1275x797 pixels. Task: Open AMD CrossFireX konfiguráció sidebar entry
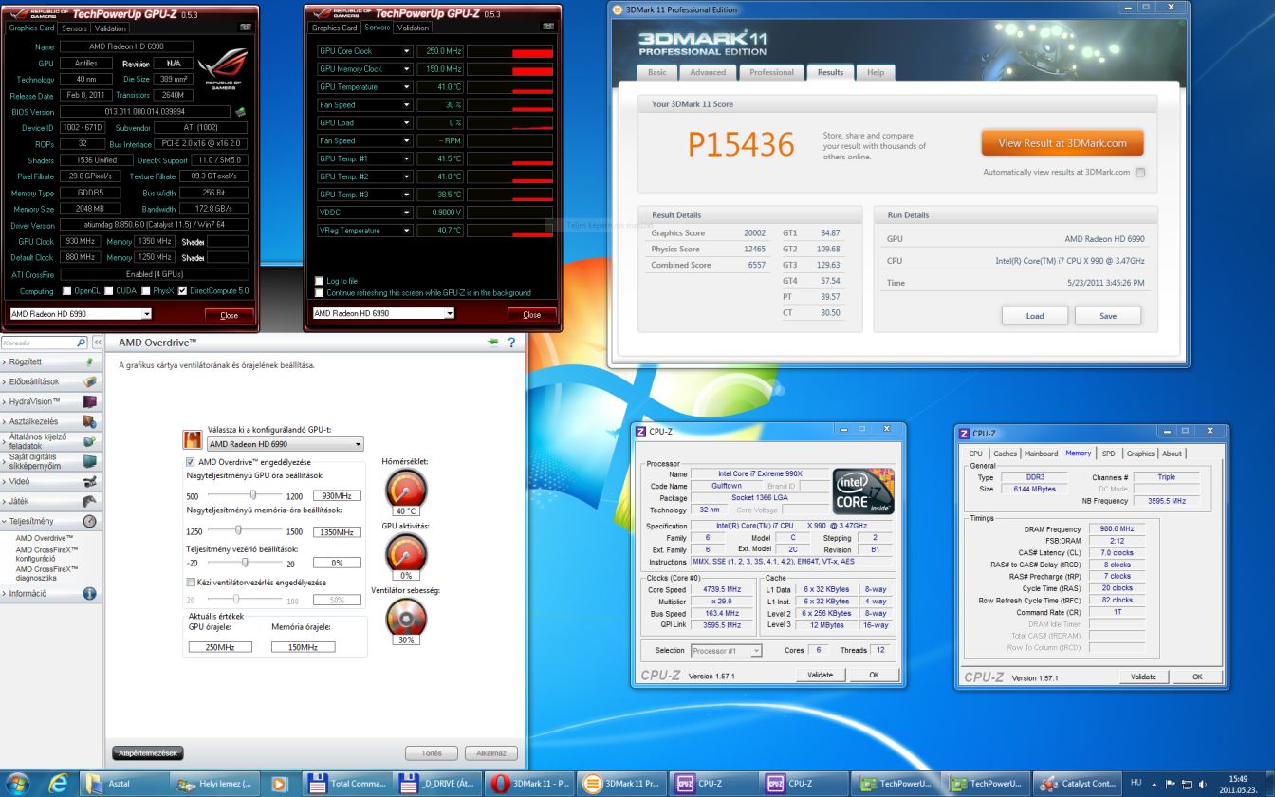coord(46,553)
